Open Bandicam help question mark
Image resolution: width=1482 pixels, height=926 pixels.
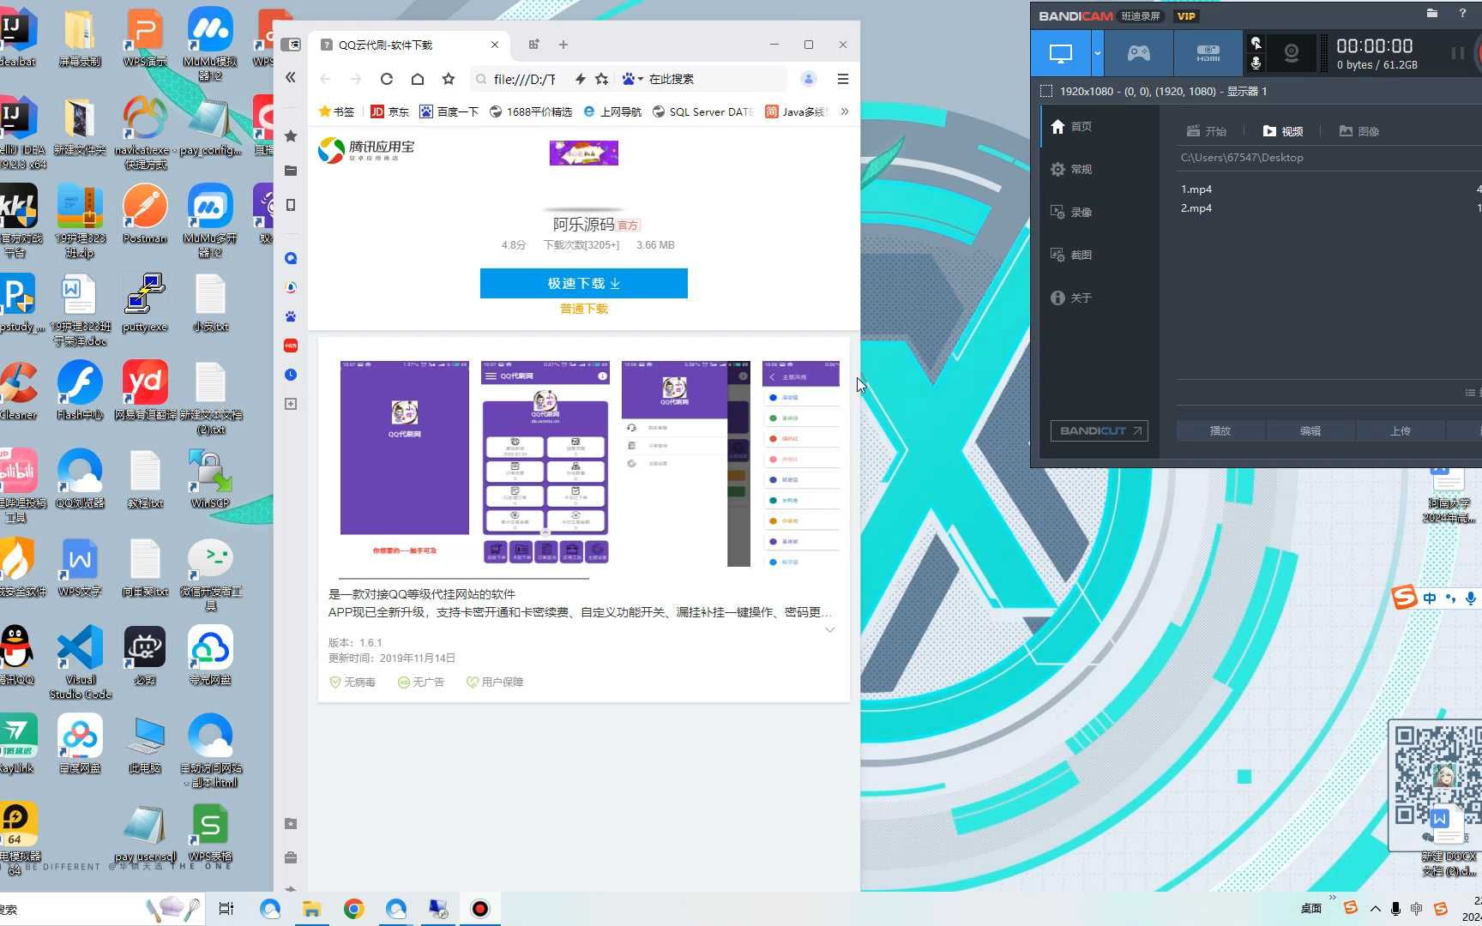(x=1462, y=13)
